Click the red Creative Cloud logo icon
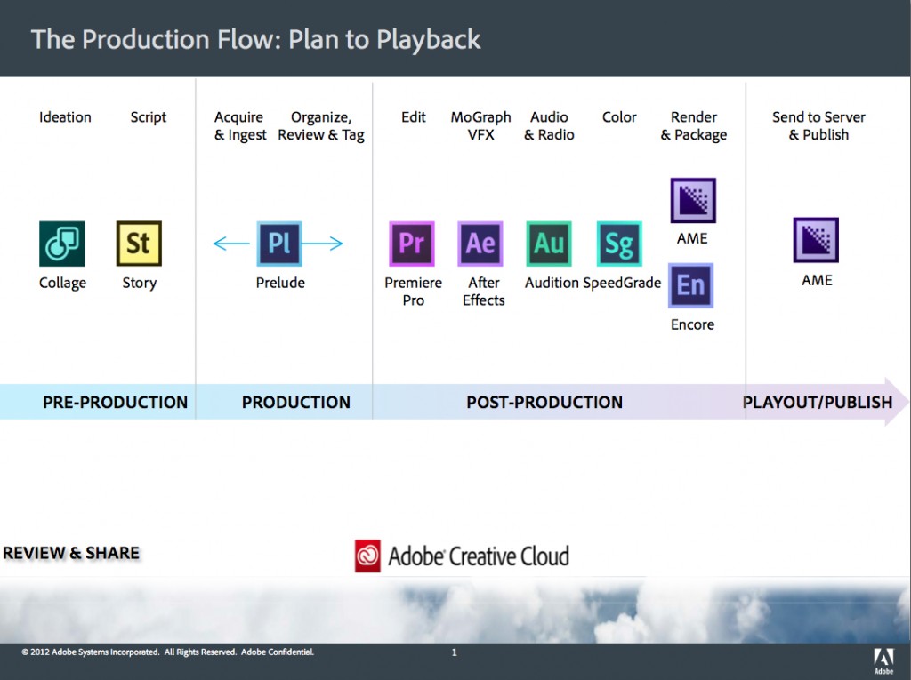 367,556
